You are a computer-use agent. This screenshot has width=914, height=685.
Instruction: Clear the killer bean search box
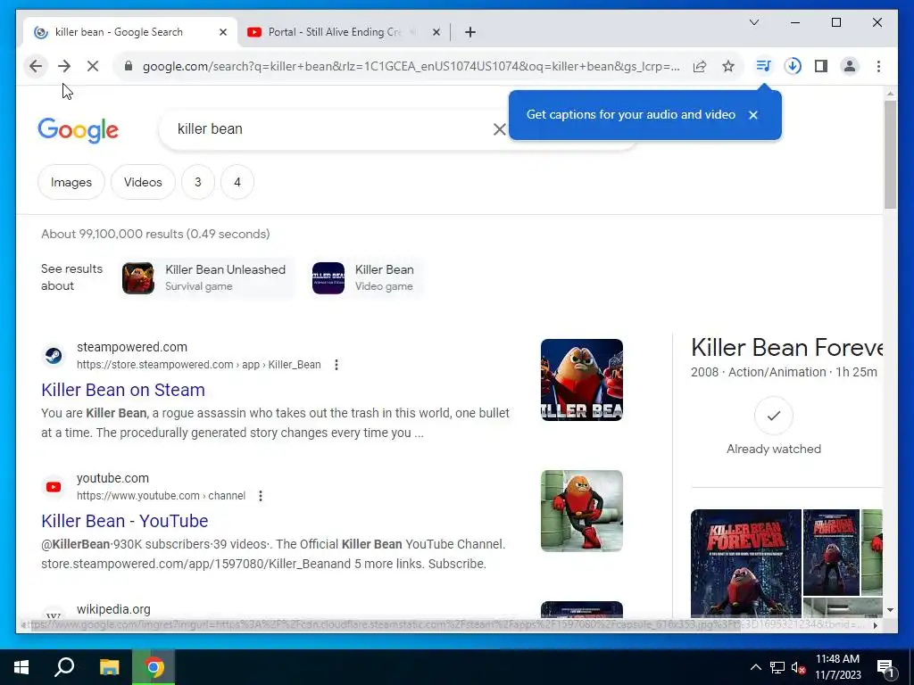coord(499,129)
